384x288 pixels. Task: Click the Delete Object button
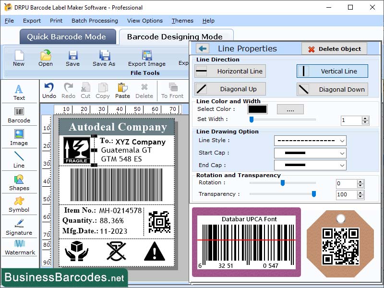click(x=335, y=48)
